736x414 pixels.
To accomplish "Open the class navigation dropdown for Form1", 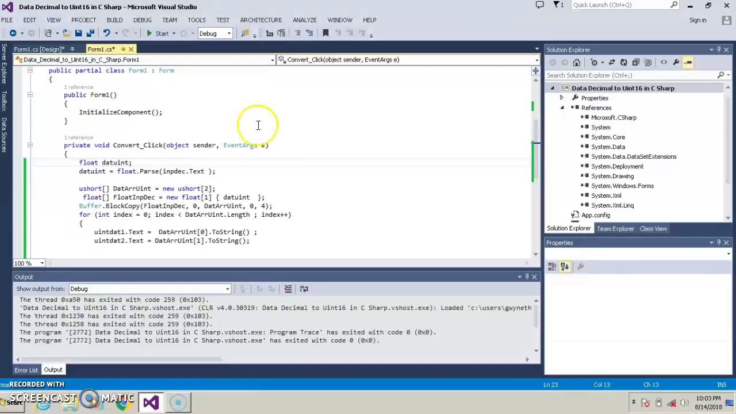I will click(x=273, y=60).
